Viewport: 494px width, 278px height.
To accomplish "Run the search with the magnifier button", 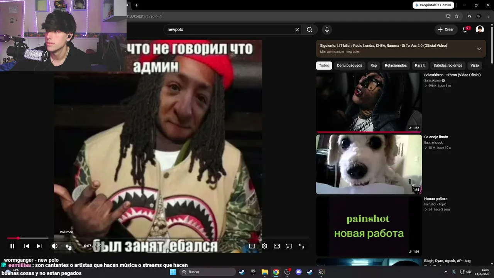I will tap(310, 30).
